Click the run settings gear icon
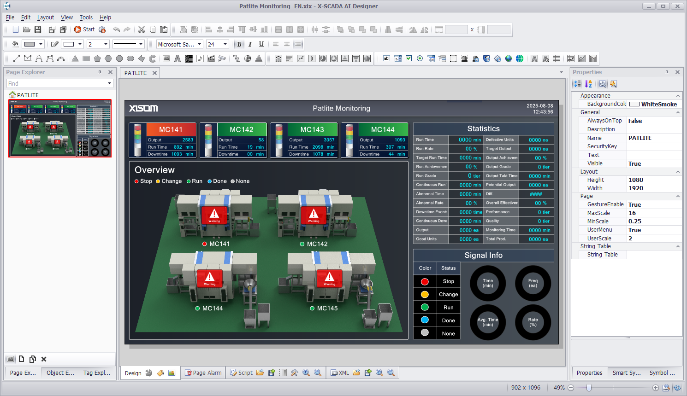The height and width of the screenshot is (396, 687). click(102, 29)
